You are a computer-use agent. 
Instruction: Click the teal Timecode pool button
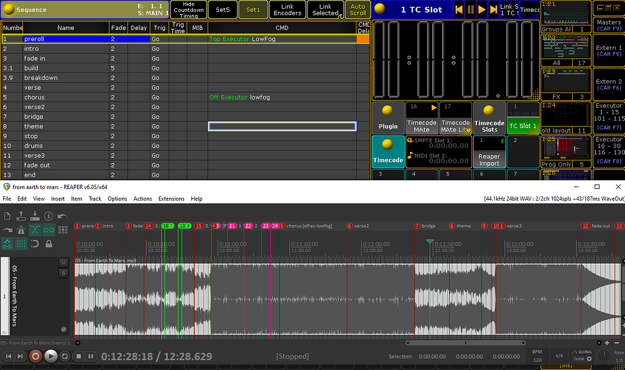[x=388, y=152]
